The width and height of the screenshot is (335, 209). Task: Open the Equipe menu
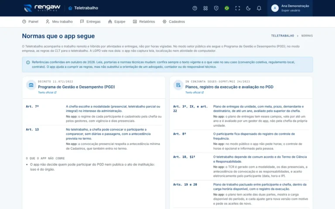(x=116, y=21)
